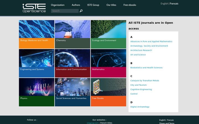This screenshot has height=124, width=199.
Task: Click the orange Free Ebooks label
Action: (98, 98)
